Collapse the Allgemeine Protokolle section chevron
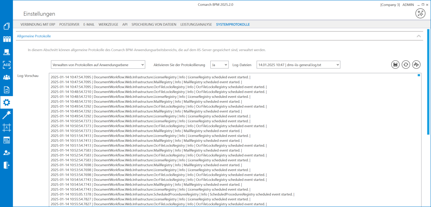Screen dimensions: 431x207 pos(419,36)
